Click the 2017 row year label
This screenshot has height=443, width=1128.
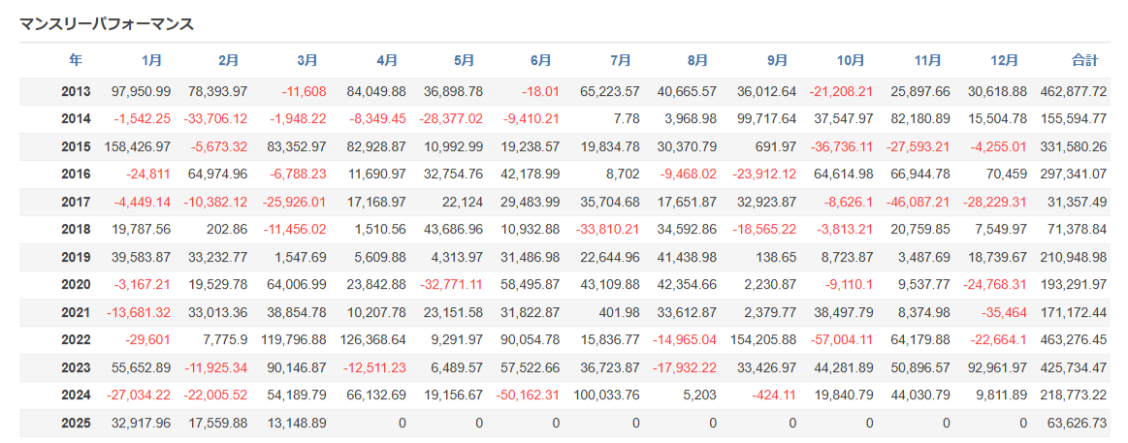tap(76, 203)
